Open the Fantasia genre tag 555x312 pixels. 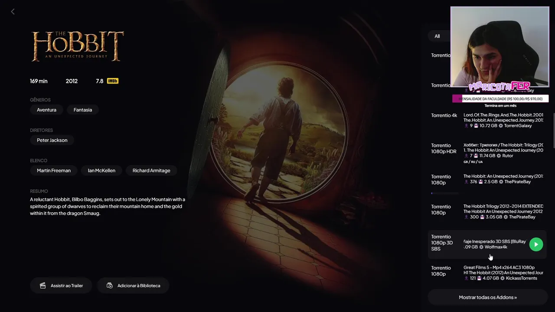pyautogui.click(x=83, y=110)
